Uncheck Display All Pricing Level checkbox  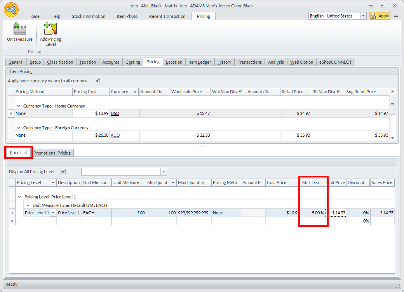(x=63, y=172)
